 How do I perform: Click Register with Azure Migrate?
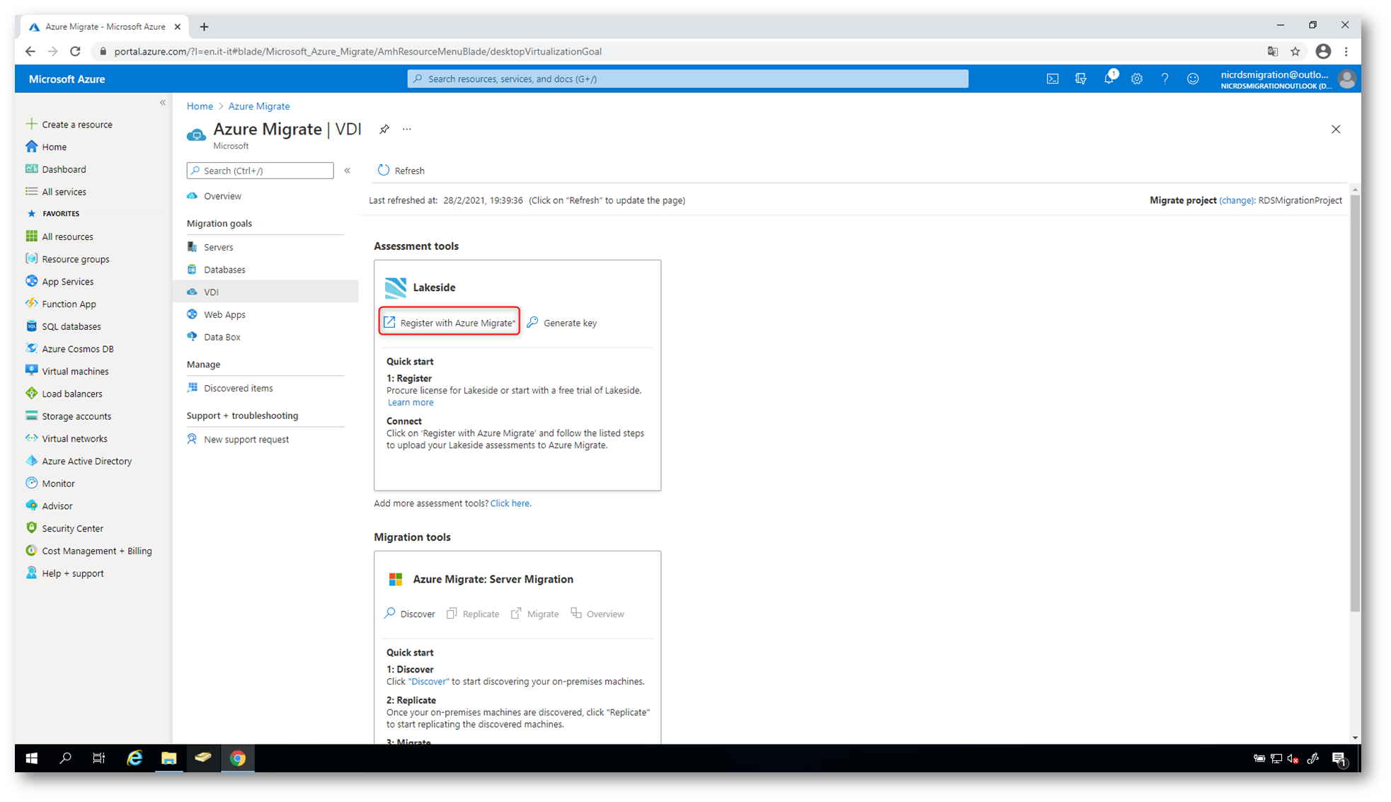(450, 323)
